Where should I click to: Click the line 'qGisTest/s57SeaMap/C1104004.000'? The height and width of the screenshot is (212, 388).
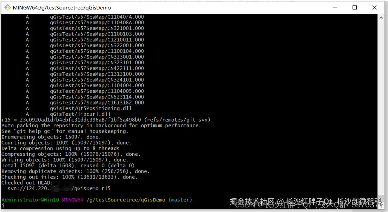pos(97,85)
